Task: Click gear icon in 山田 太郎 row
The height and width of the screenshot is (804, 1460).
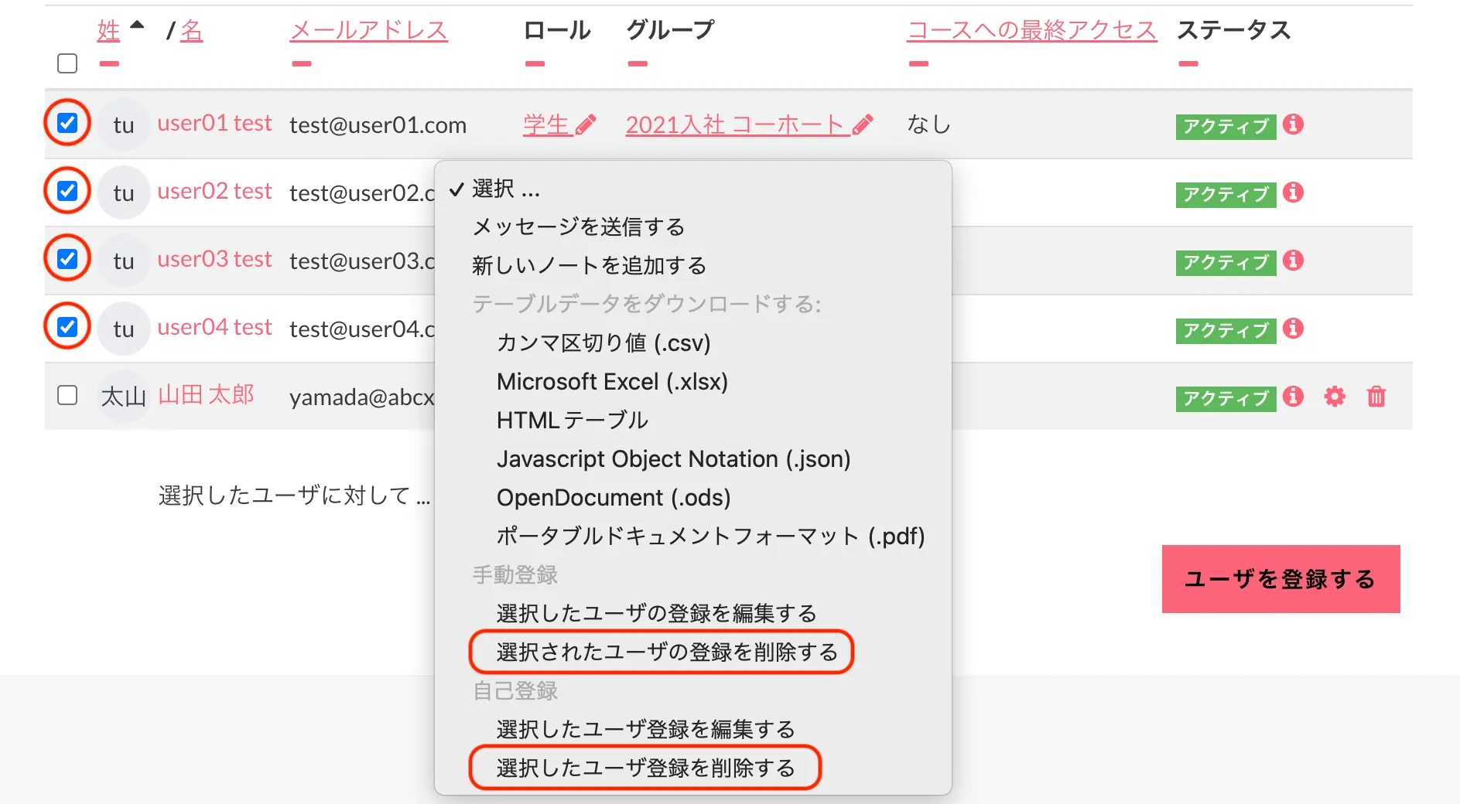Action: [1335, 397]
